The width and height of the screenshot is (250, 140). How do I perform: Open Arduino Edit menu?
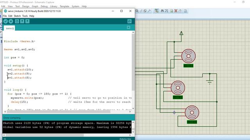[10, 16]
